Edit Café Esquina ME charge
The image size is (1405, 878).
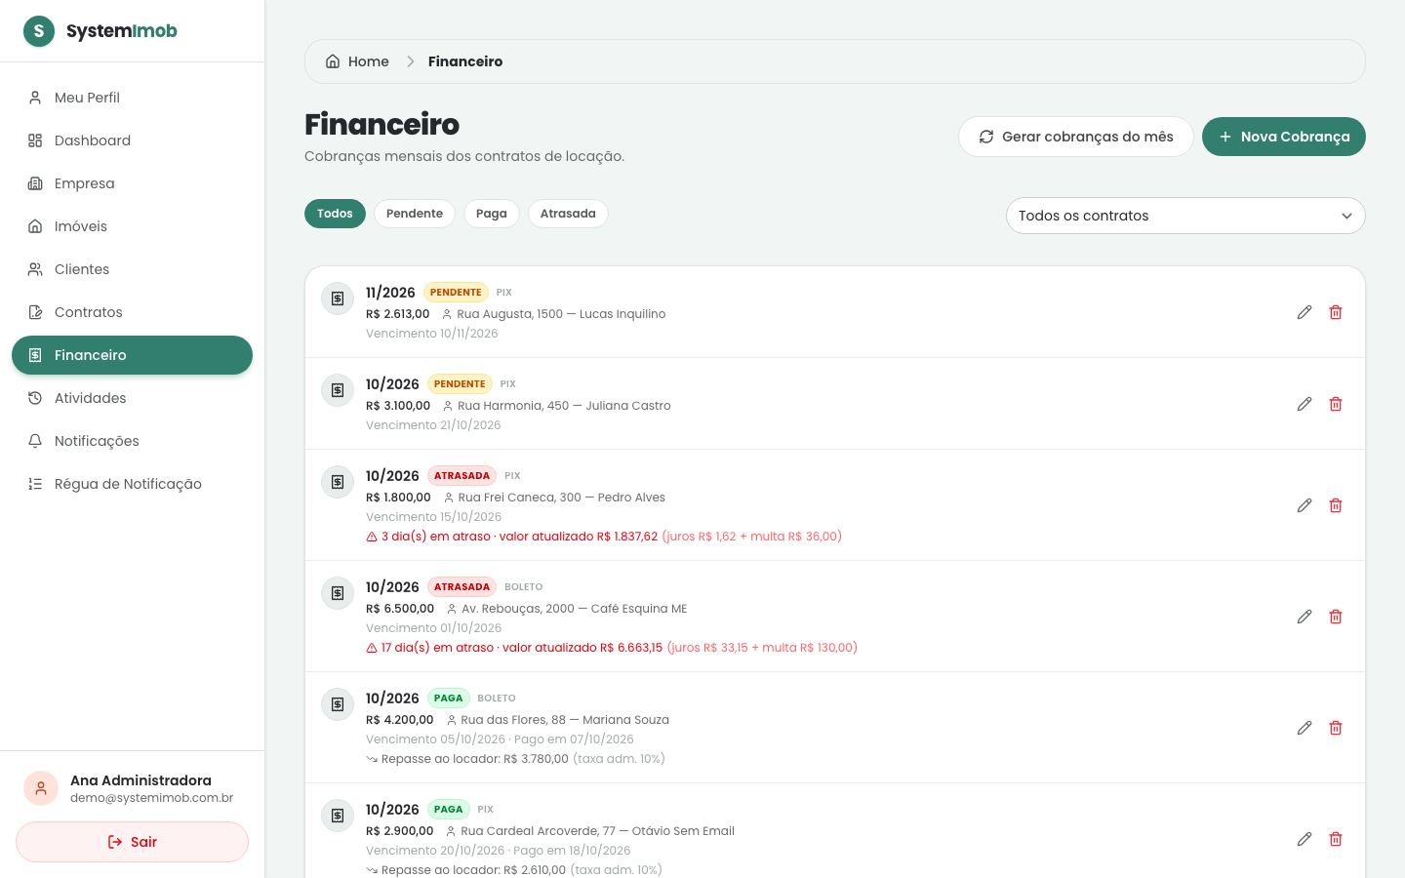pos(1305,617)
